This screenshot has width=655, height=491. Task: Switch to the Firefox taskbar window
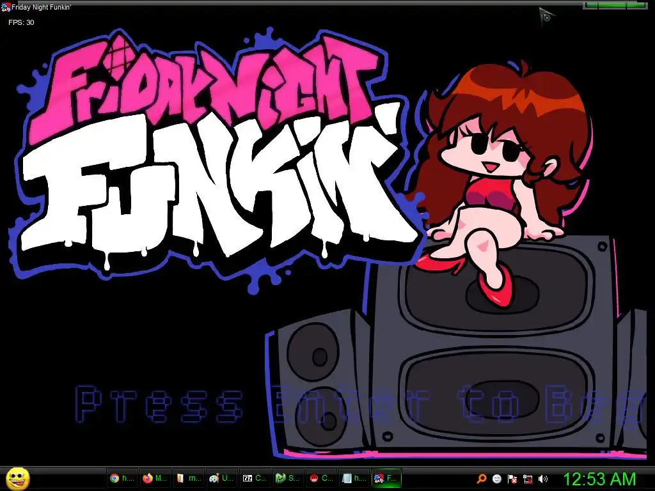point(155,478)
